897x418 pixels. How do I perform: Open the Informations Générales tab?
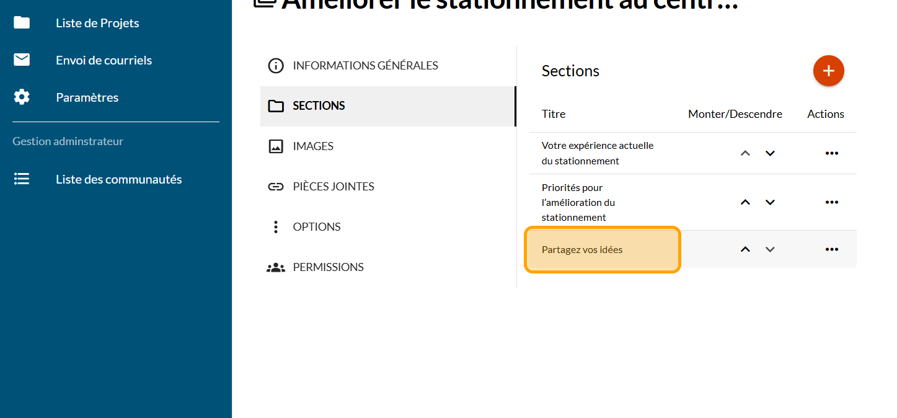click(x=365, y=66)
